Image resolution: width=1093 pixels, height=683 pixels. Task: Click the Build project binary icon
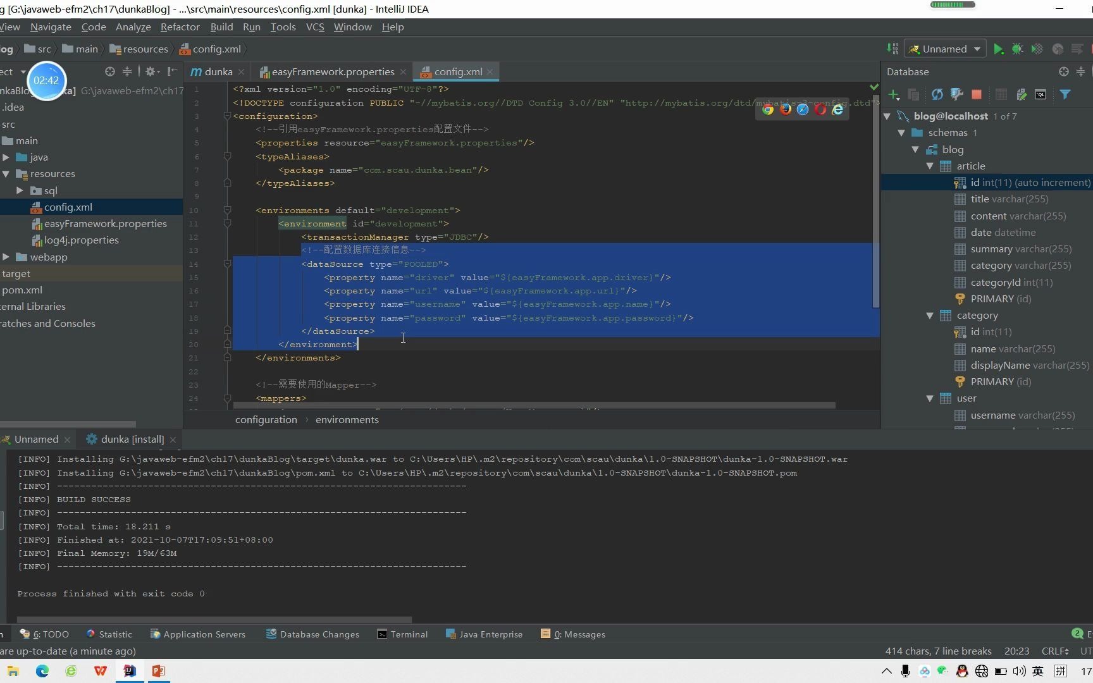point(892,49)
